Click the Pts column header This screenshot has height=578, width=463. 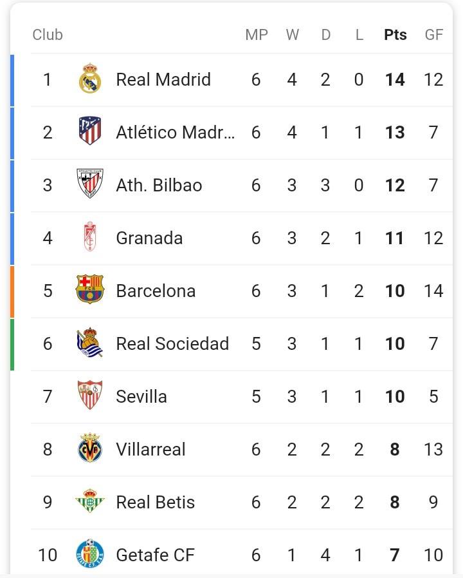coord(395,35)
